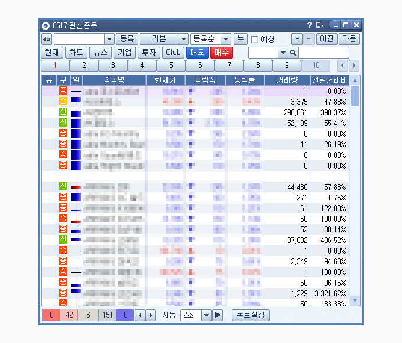Screen dimensions: 402x343
Task: Click the 증 badge in row 3,375
Action: 63,102
